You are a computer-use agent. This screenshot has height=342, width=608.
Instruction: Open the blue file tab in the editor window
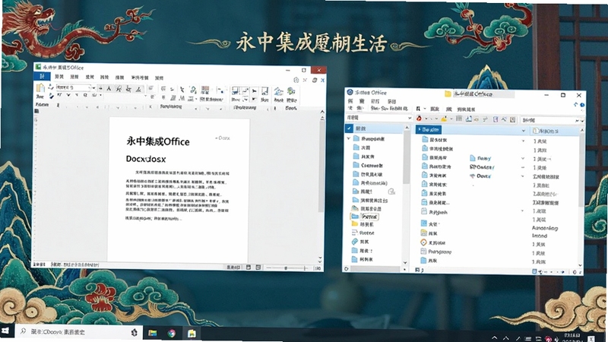[42, 76]
